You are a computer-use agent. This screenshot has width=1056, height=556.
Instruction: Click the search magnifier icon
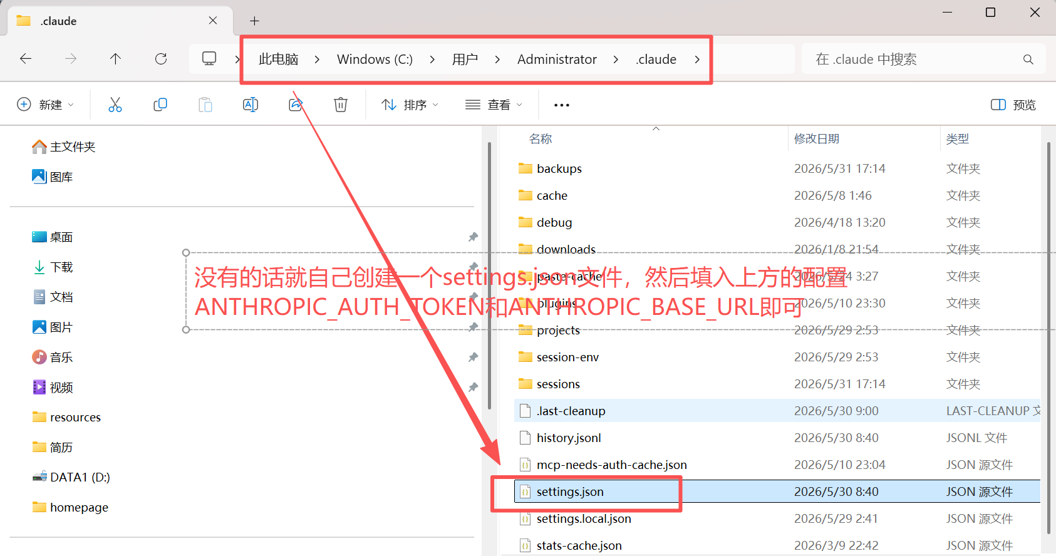(x=1028, y=59)
